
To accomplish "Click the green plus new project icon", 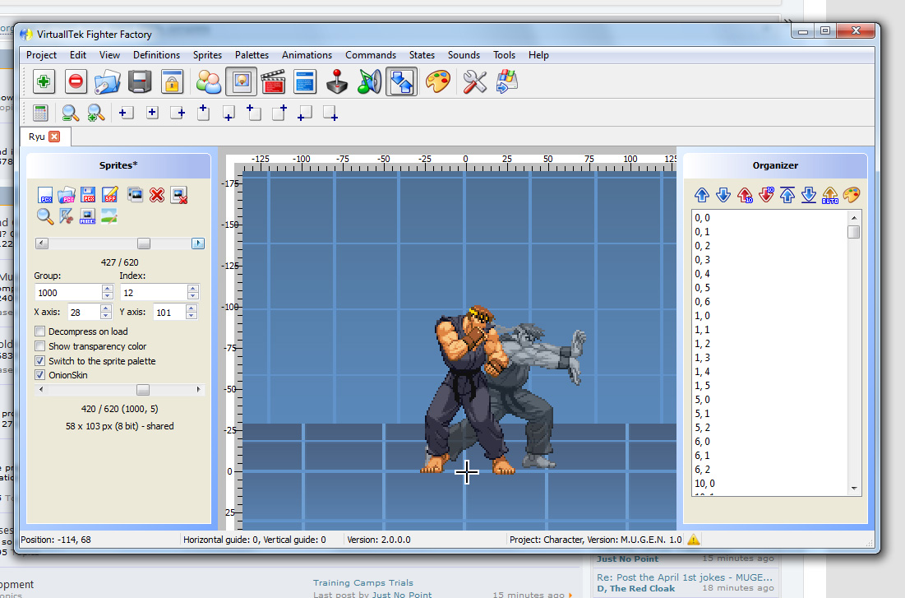I will pos(44,81).
